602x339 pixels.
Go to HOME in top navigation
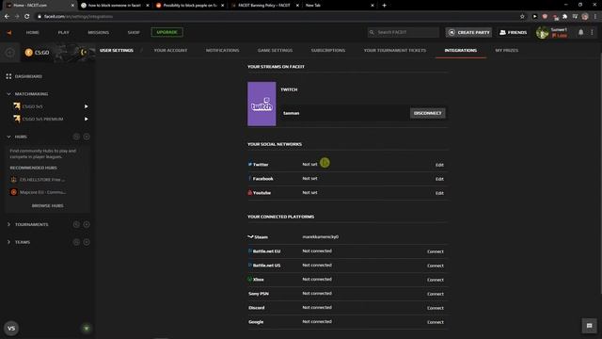click(33, 33)
